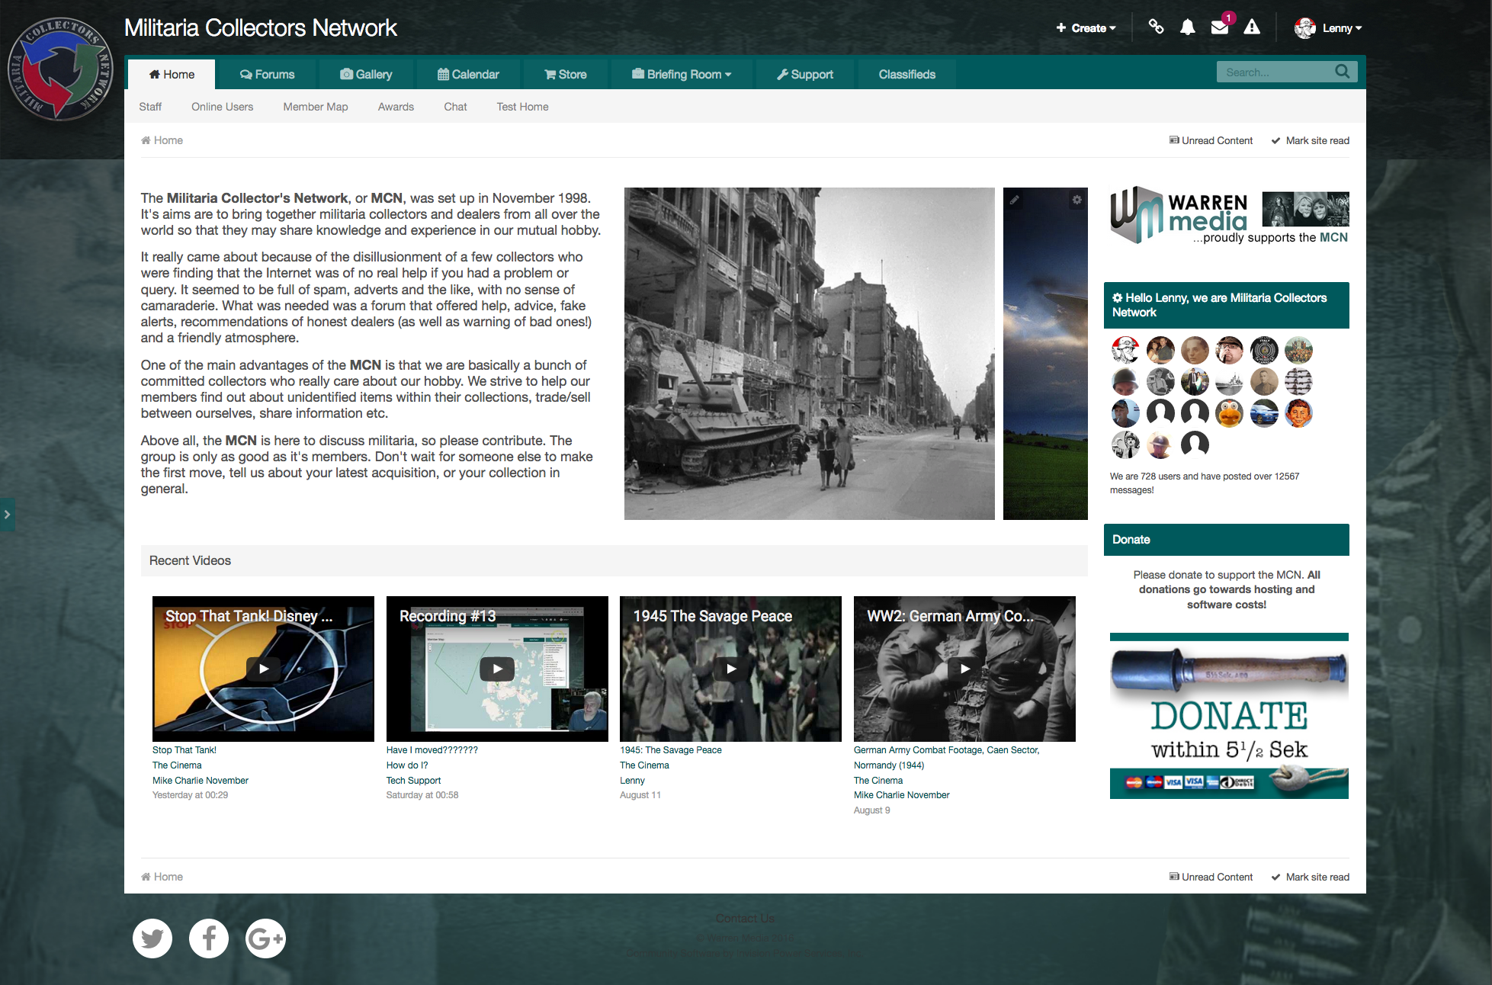The image size is (1492, 985).
Task: Click the gear settings icon on the side image
Action: pyautogui.click(x=1076, y=200)
